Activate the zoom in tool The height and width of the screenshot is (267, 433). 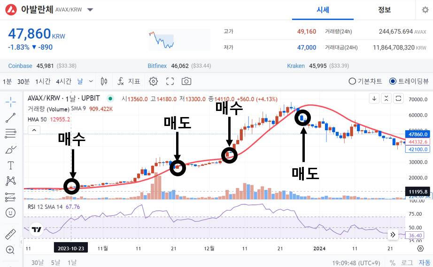(10, 250)
